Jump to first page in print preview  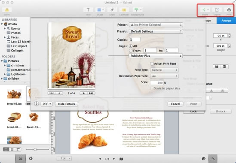[52, 93]
